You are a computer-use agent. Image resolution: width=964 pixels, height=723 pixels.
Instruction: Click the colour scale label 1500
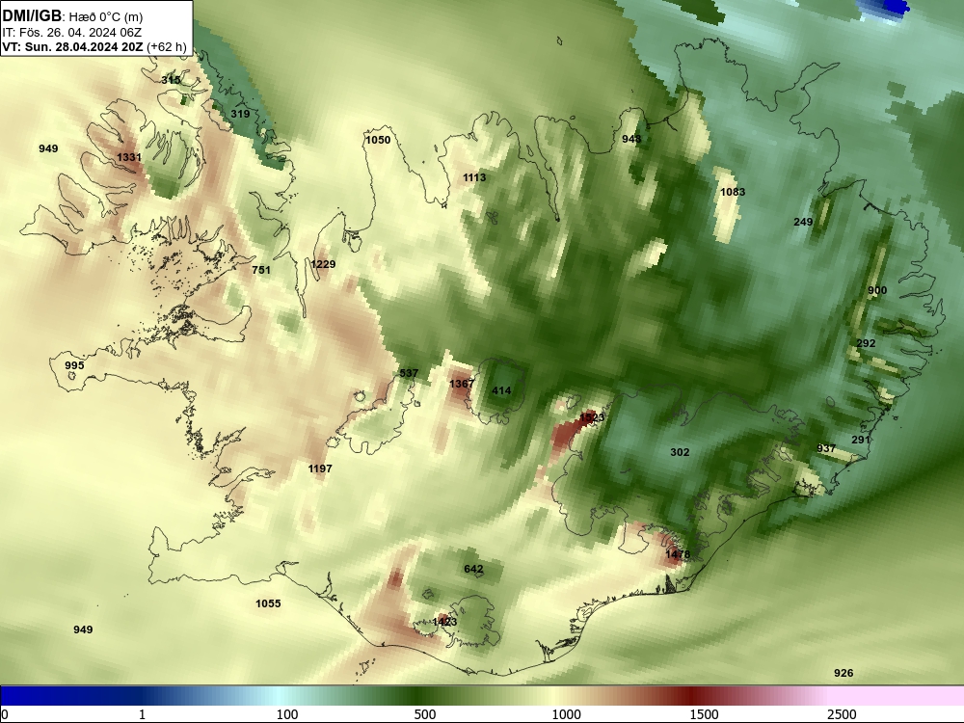(705, 714)
